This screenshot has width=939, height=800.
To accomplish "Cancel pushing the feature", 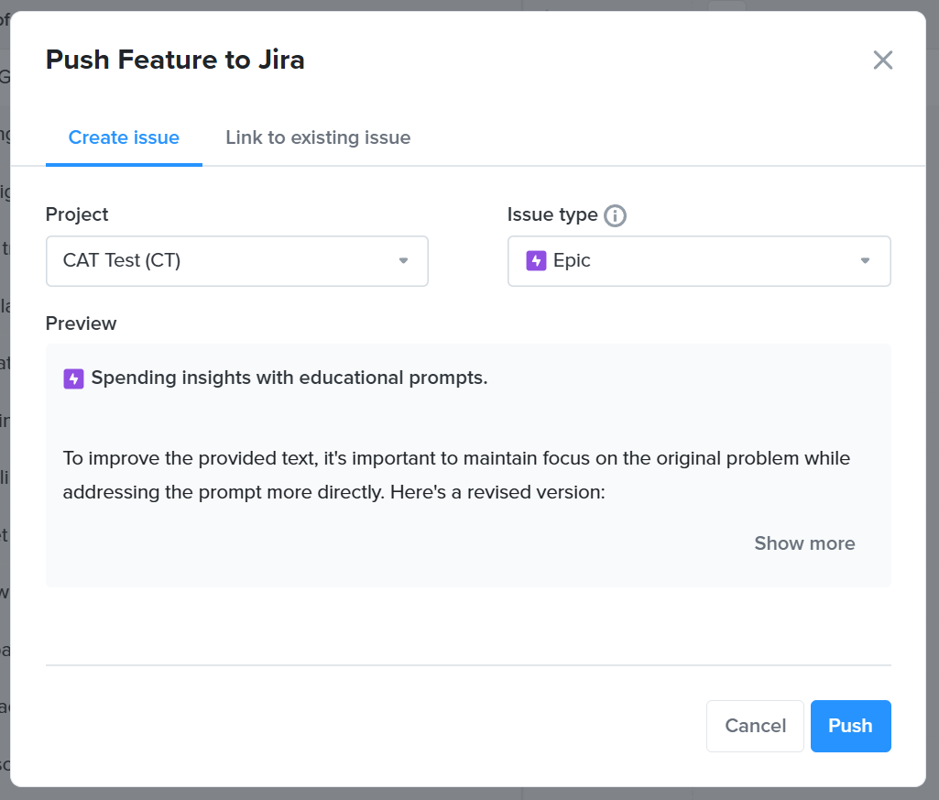I will 755,726.
